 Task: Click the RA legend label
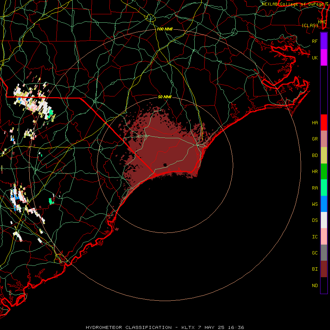315,188
